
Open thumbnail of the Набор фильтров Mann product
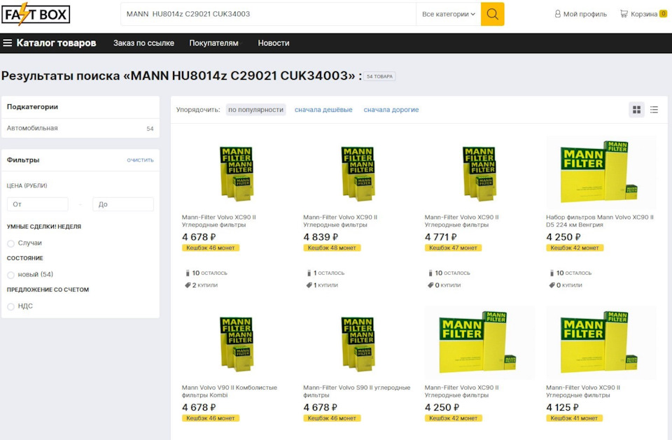point(601,172)
